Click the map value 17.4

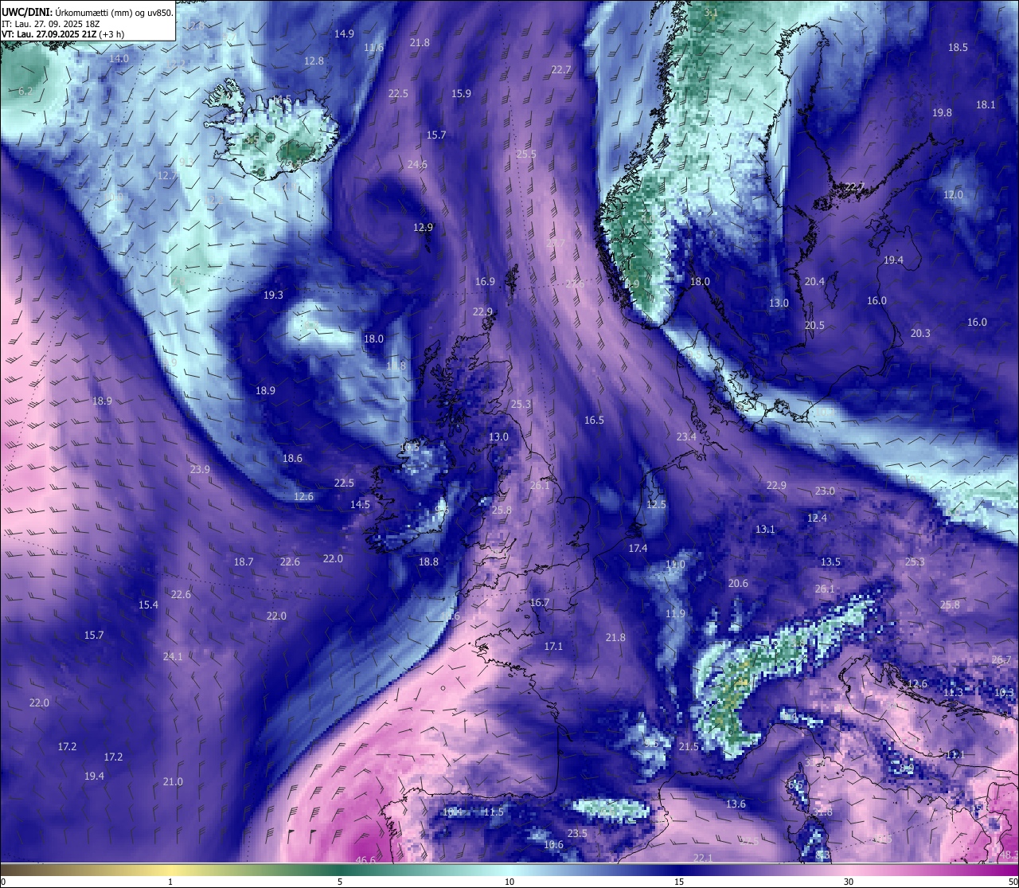click(638, 548)
